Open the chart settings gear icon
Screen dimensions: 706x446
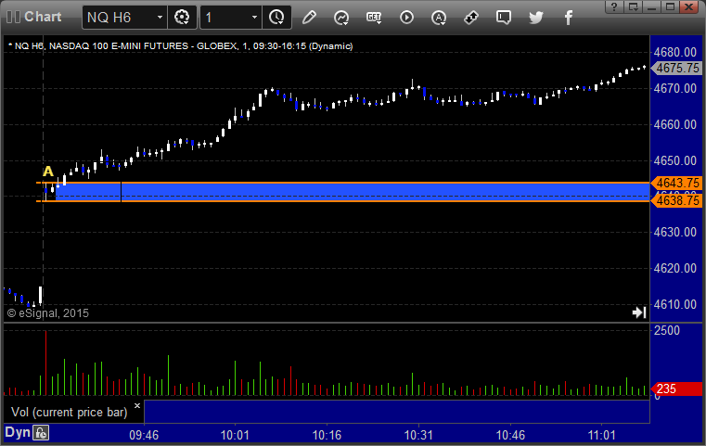(x=182, y=18)
